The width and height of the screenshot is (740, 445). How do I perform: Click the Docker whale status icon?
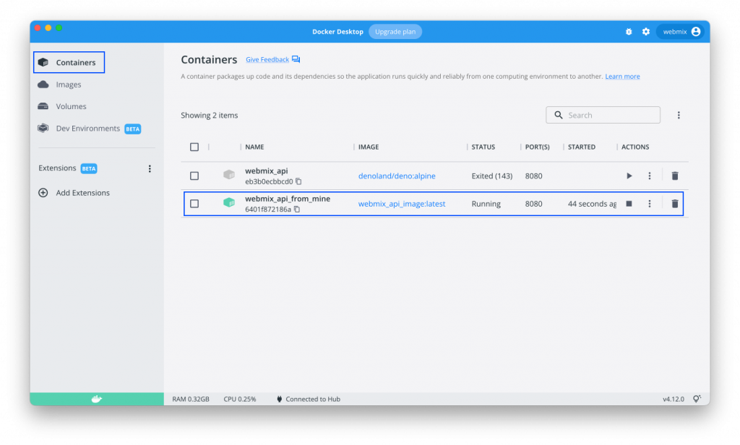click(x=97, y=399)
